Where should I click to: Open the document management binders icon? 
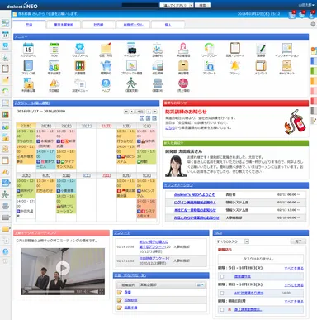pos(80,66)
